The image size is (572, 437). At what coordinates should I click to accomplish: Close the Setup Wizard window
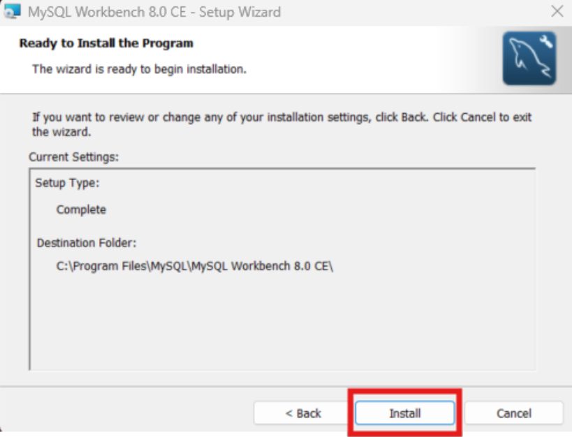pos(557,11)
